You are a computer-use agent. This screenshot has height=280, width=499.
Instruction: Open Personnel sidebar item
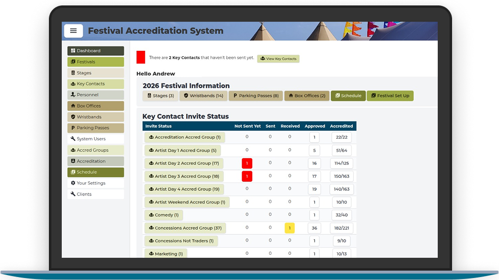point(95,95)
